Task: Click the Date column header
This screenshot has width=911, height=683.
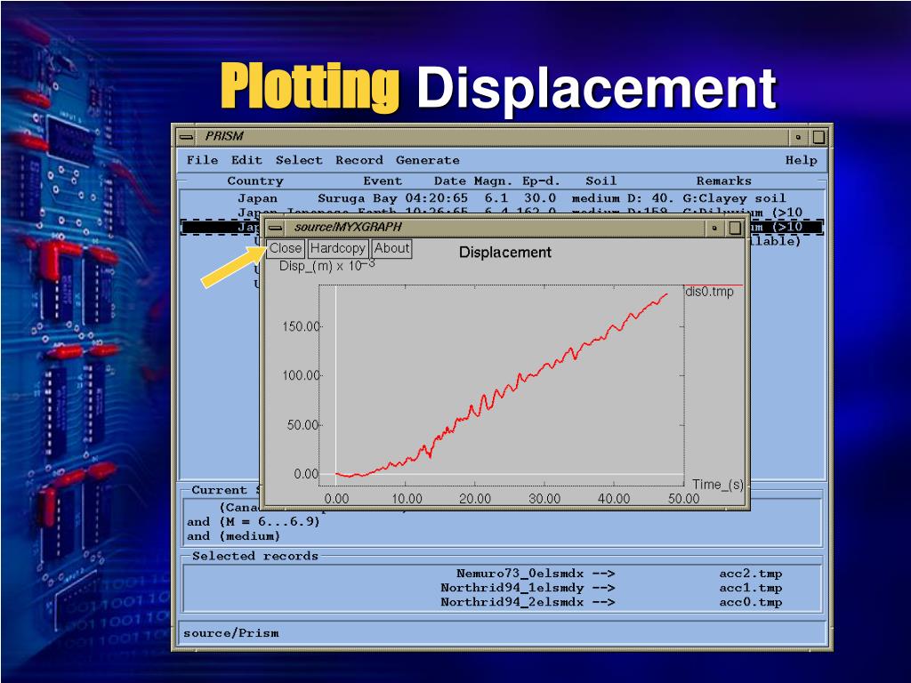Action: pos(449,181)
